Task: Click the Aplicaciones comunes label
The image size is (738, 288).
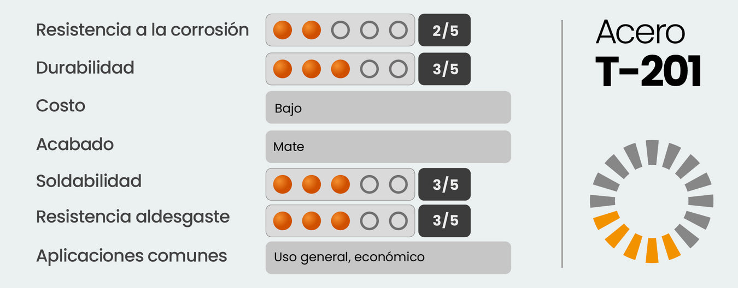Action: [131, 255]
